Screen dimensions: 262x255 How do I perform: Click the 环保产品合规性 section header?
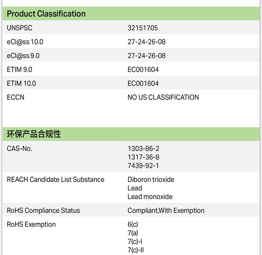(34, 134)
